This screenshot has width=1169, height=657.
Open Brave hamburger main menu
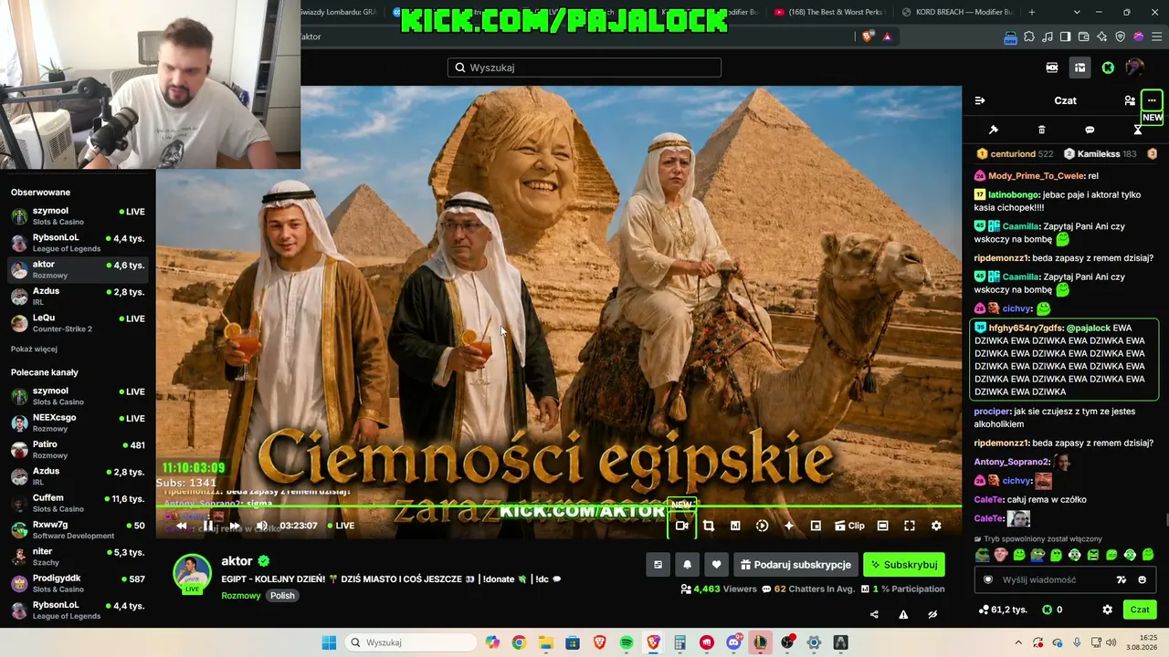(x=1157, y=36)
